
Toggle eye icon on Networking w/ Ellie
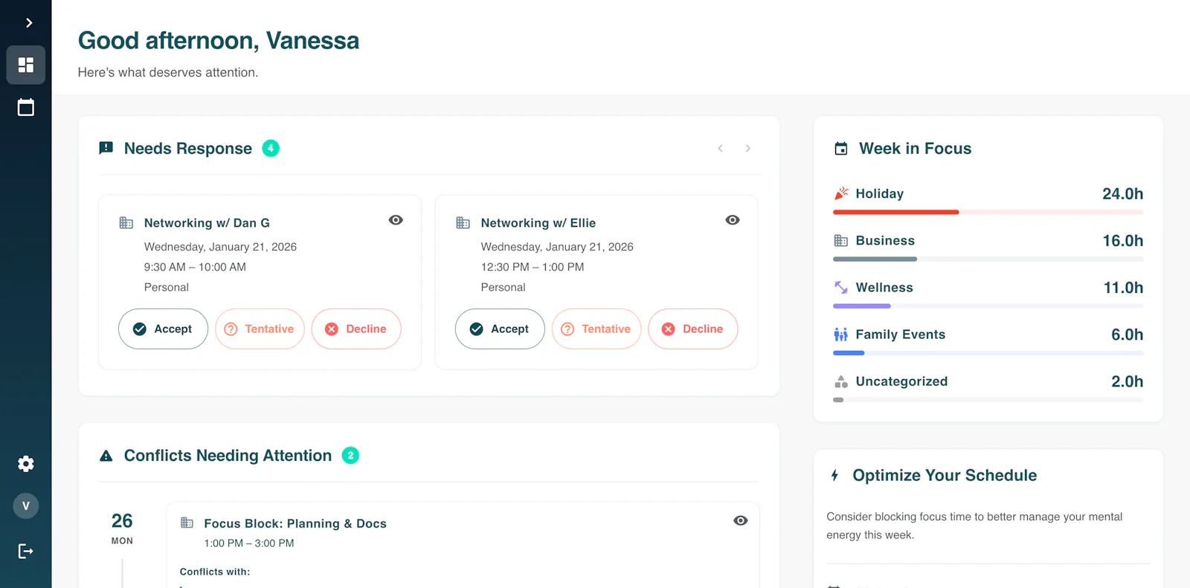coord(733,220)
